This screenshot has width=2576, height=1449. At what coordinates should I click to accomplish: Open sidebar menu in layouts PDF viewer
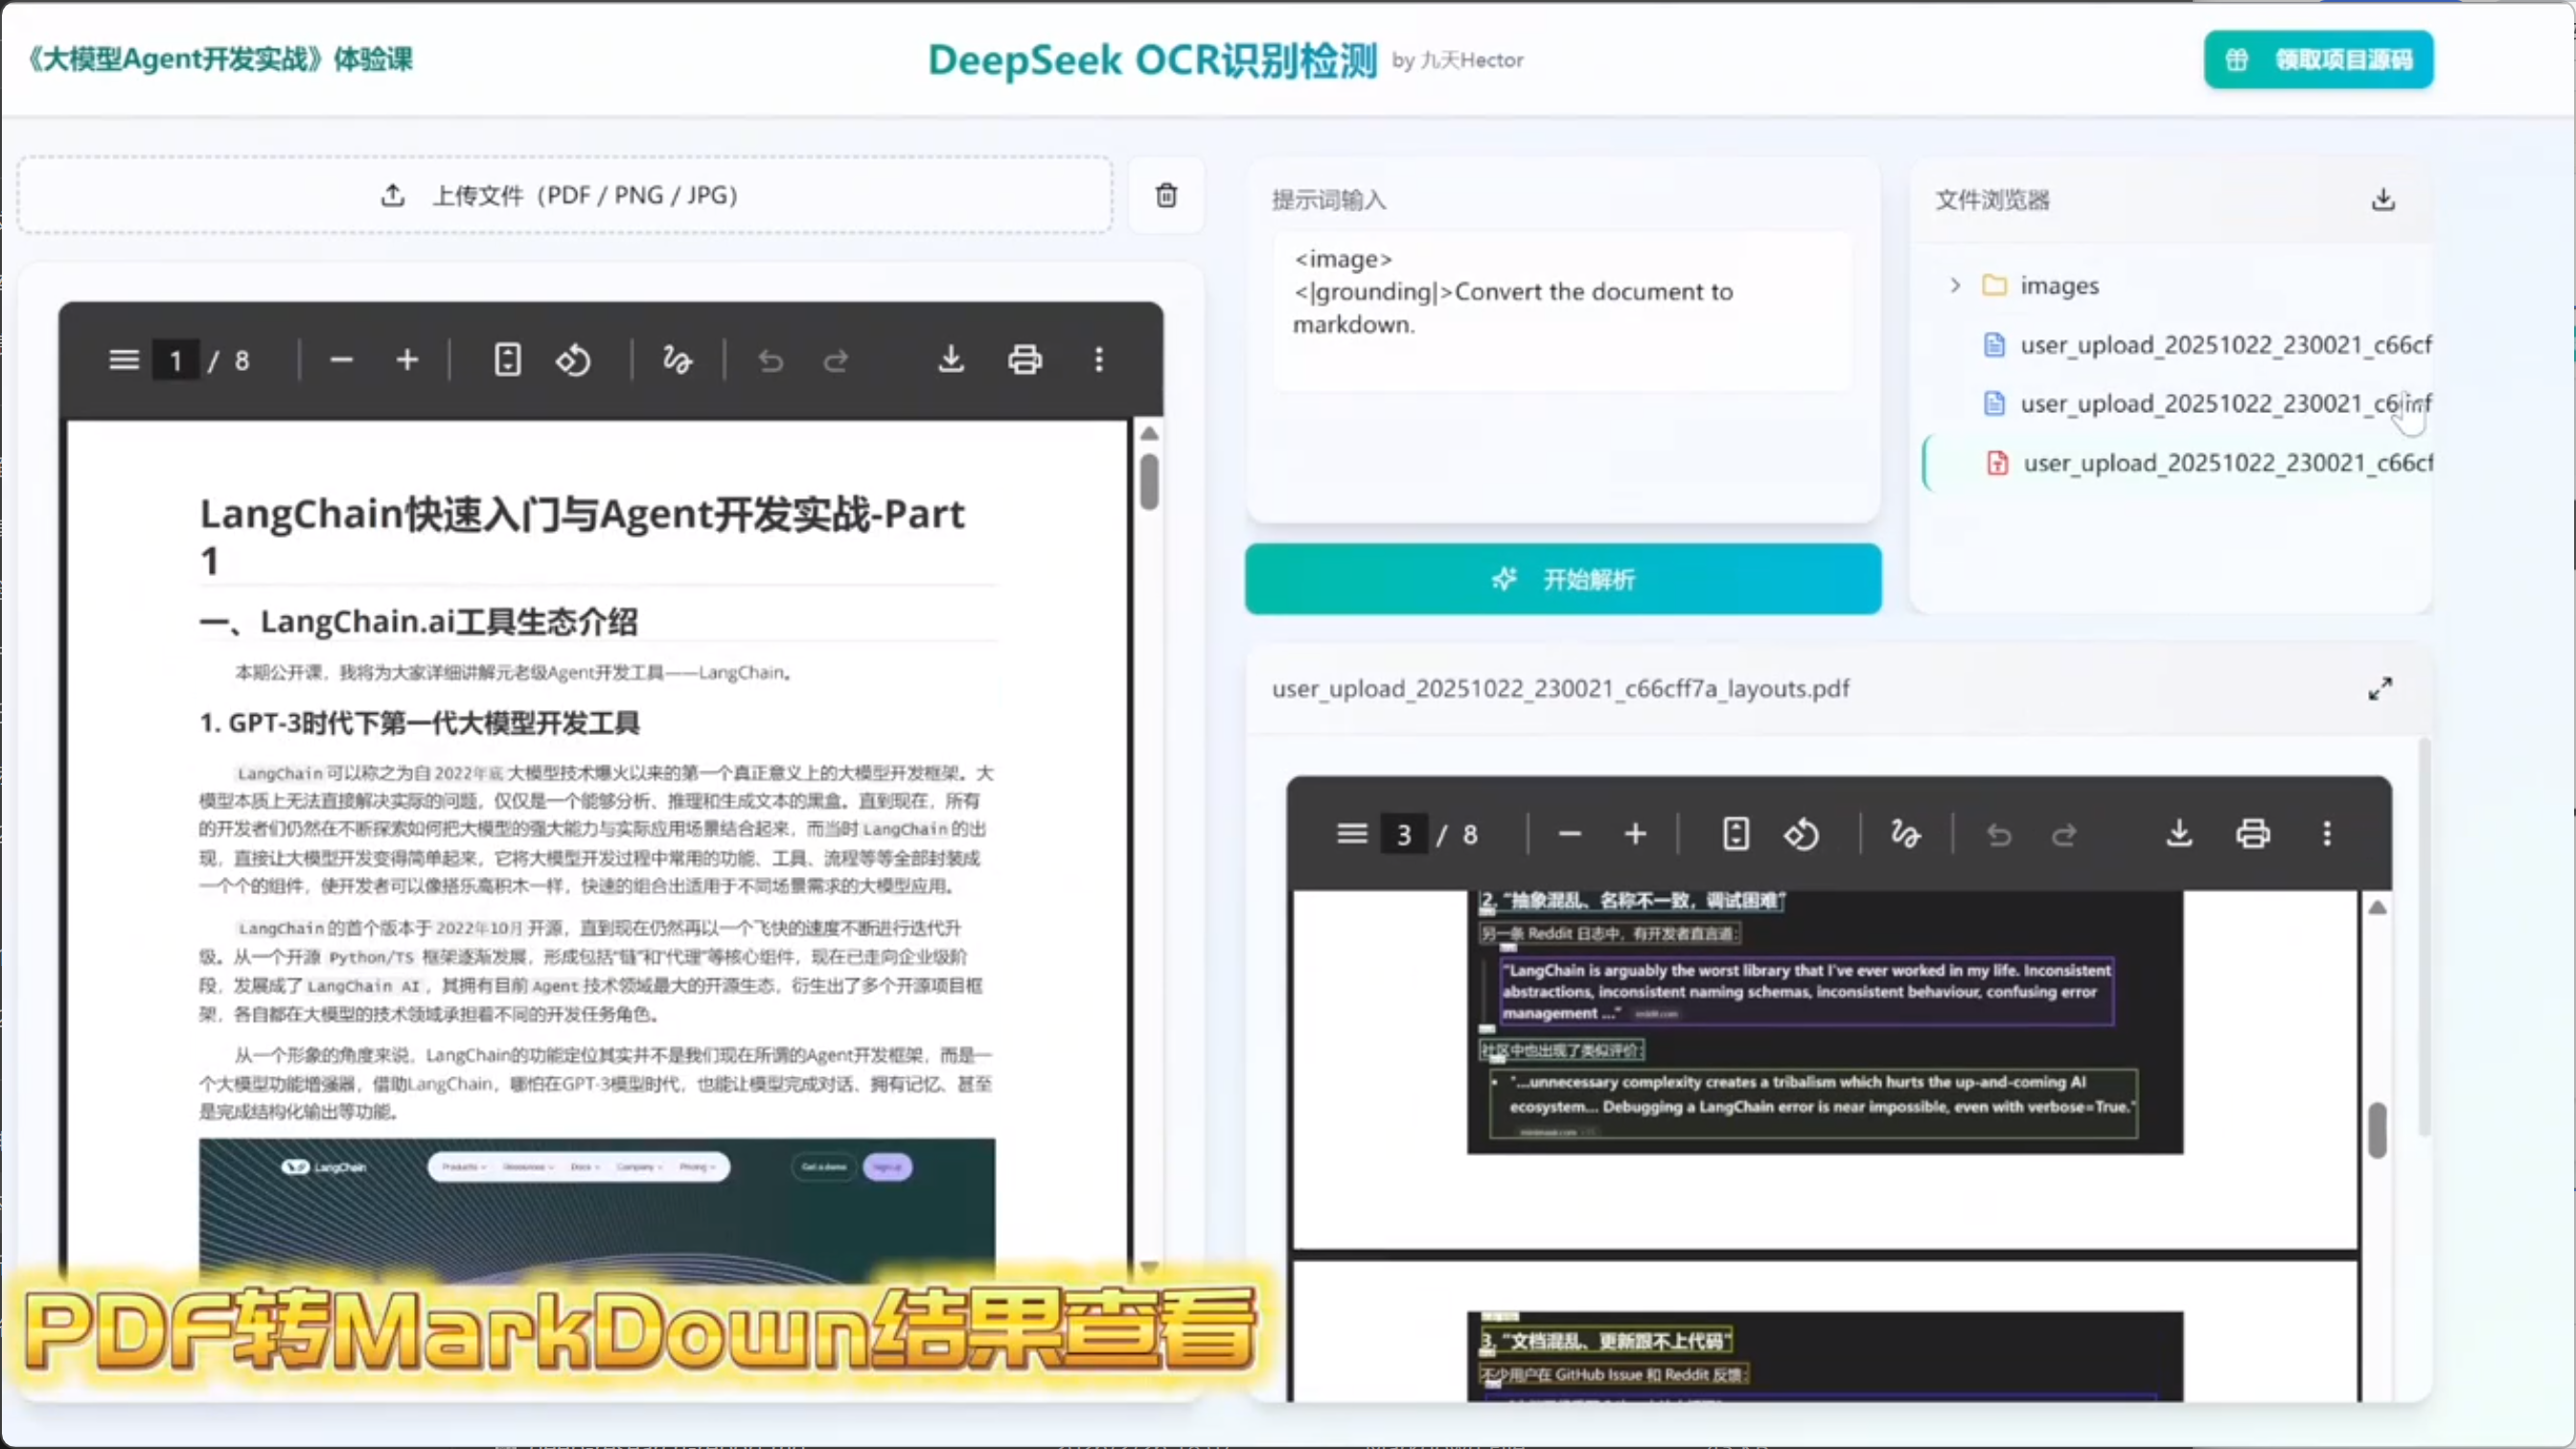(x=1352, y=834)
